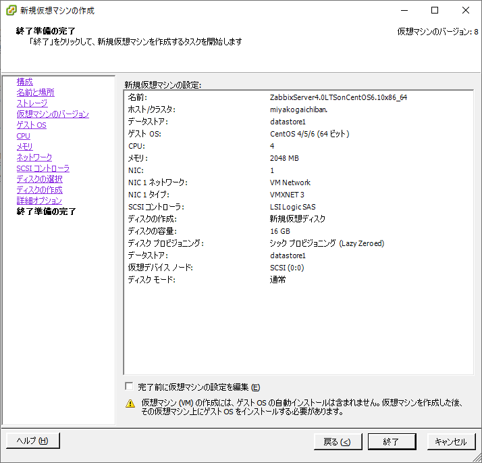Click the 仮想デバイス ノード: label
482x463 pixels.
click(161, 268)
